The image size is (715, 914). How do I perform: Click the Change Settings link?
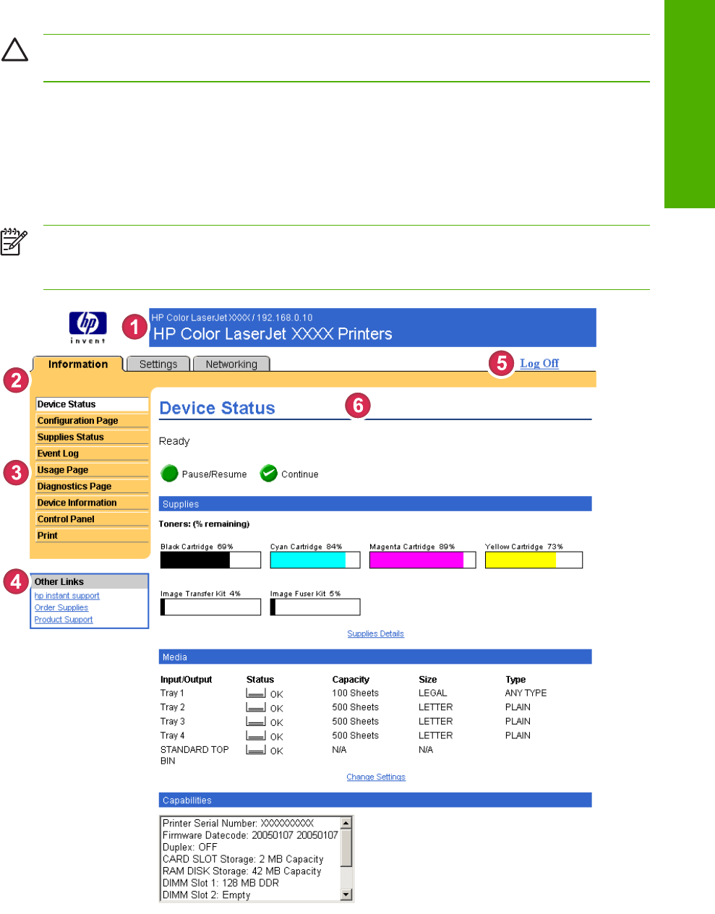pos(376,777)
